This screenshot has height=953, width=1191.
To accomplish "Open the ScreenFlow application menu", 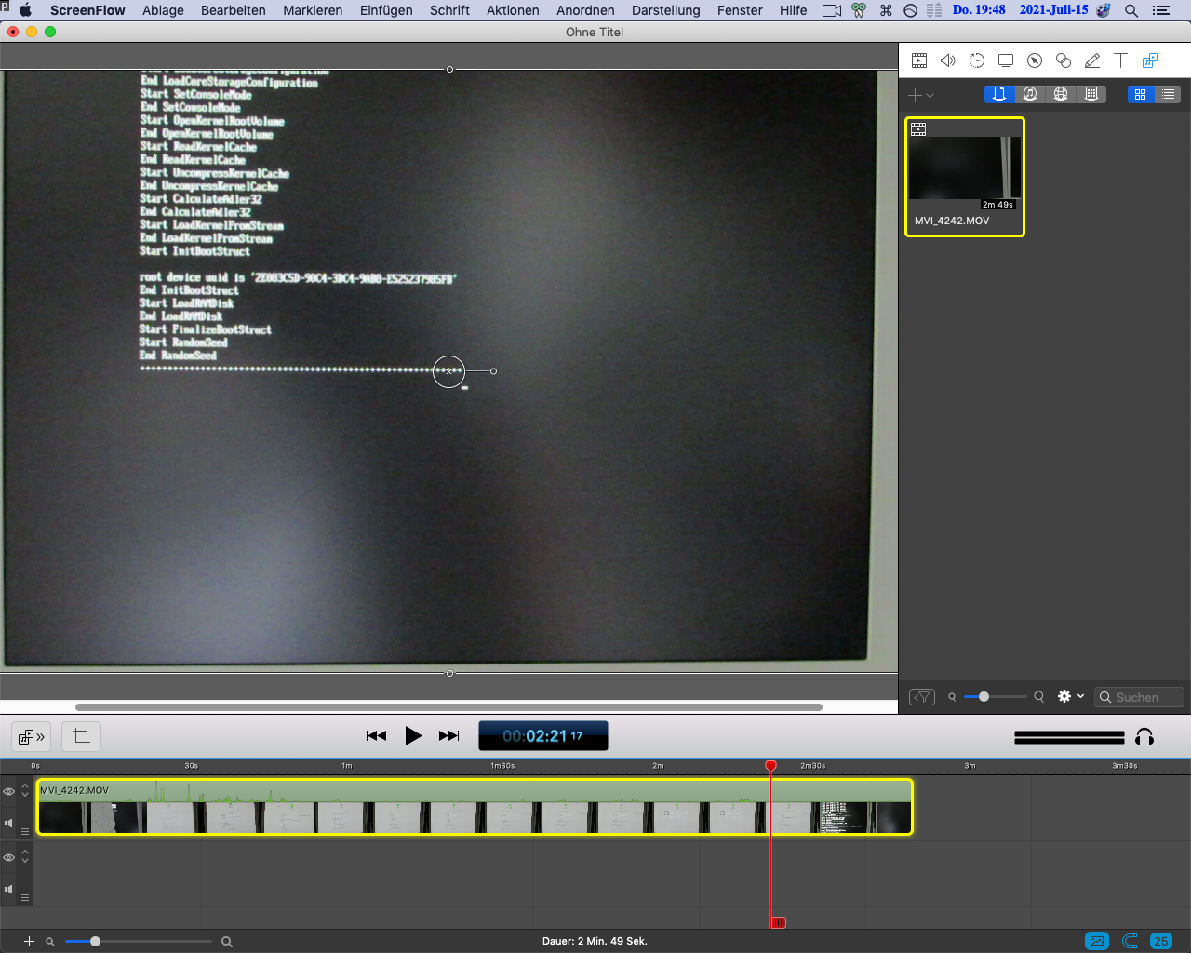I will 87,10.
